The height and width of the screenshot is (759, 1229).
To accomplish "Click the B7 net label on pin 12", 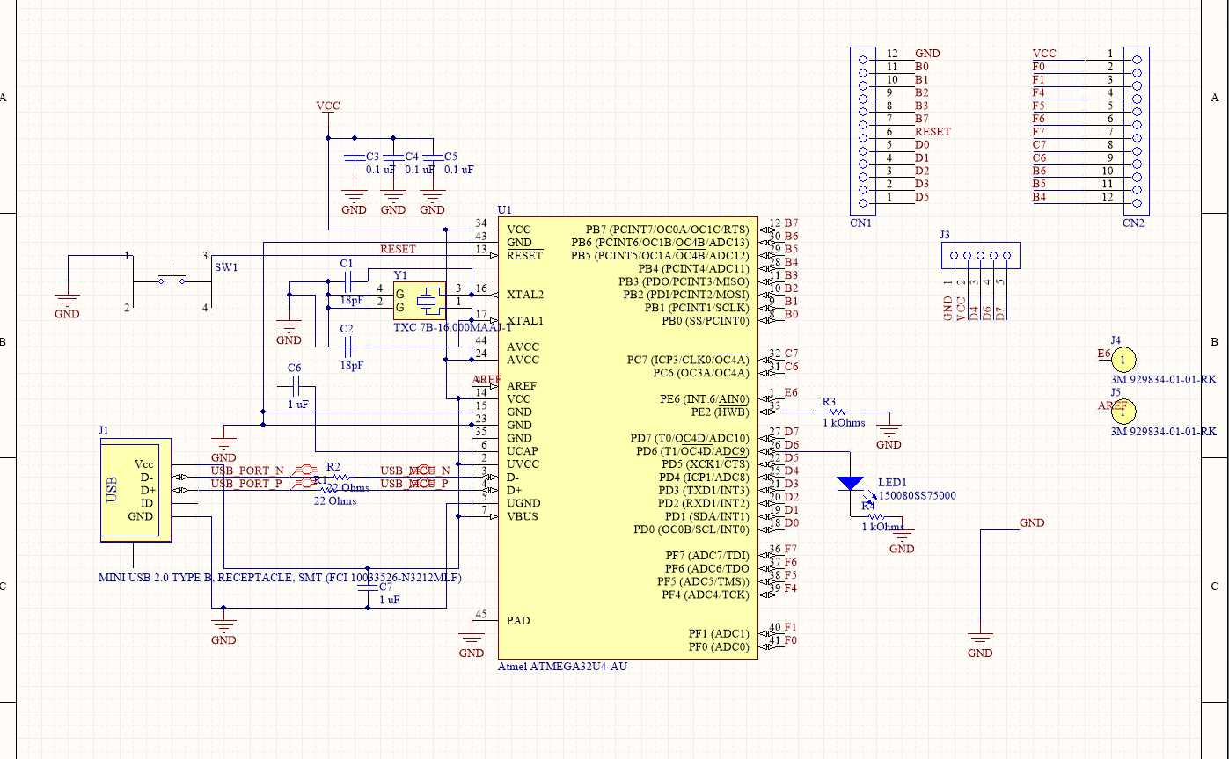I will point(790,223).
